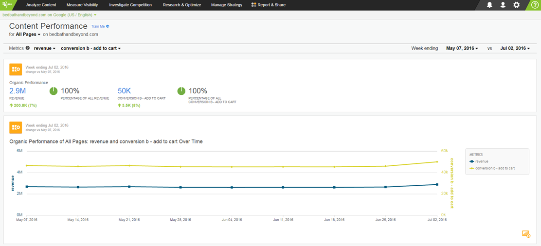
Task: Click the Week ending label text
Action: click(424, 49)
